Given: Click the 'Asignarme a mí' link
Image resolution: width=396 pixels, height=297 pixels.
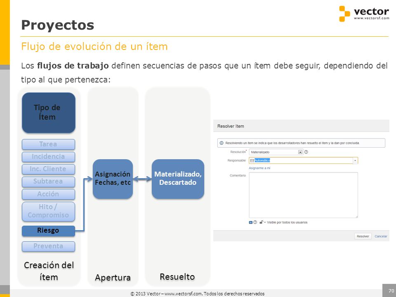Looking at the screenshot, I should click(259, 168).
